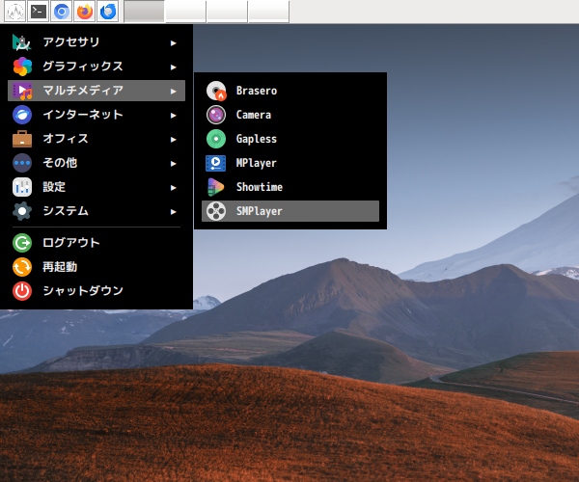
Task: Expand the 設定 submenu arrow
Action: pyautogui.click(x=173, y=188)
